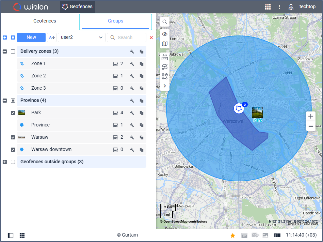Click the yellow star icon in the bottom bar

233,235
